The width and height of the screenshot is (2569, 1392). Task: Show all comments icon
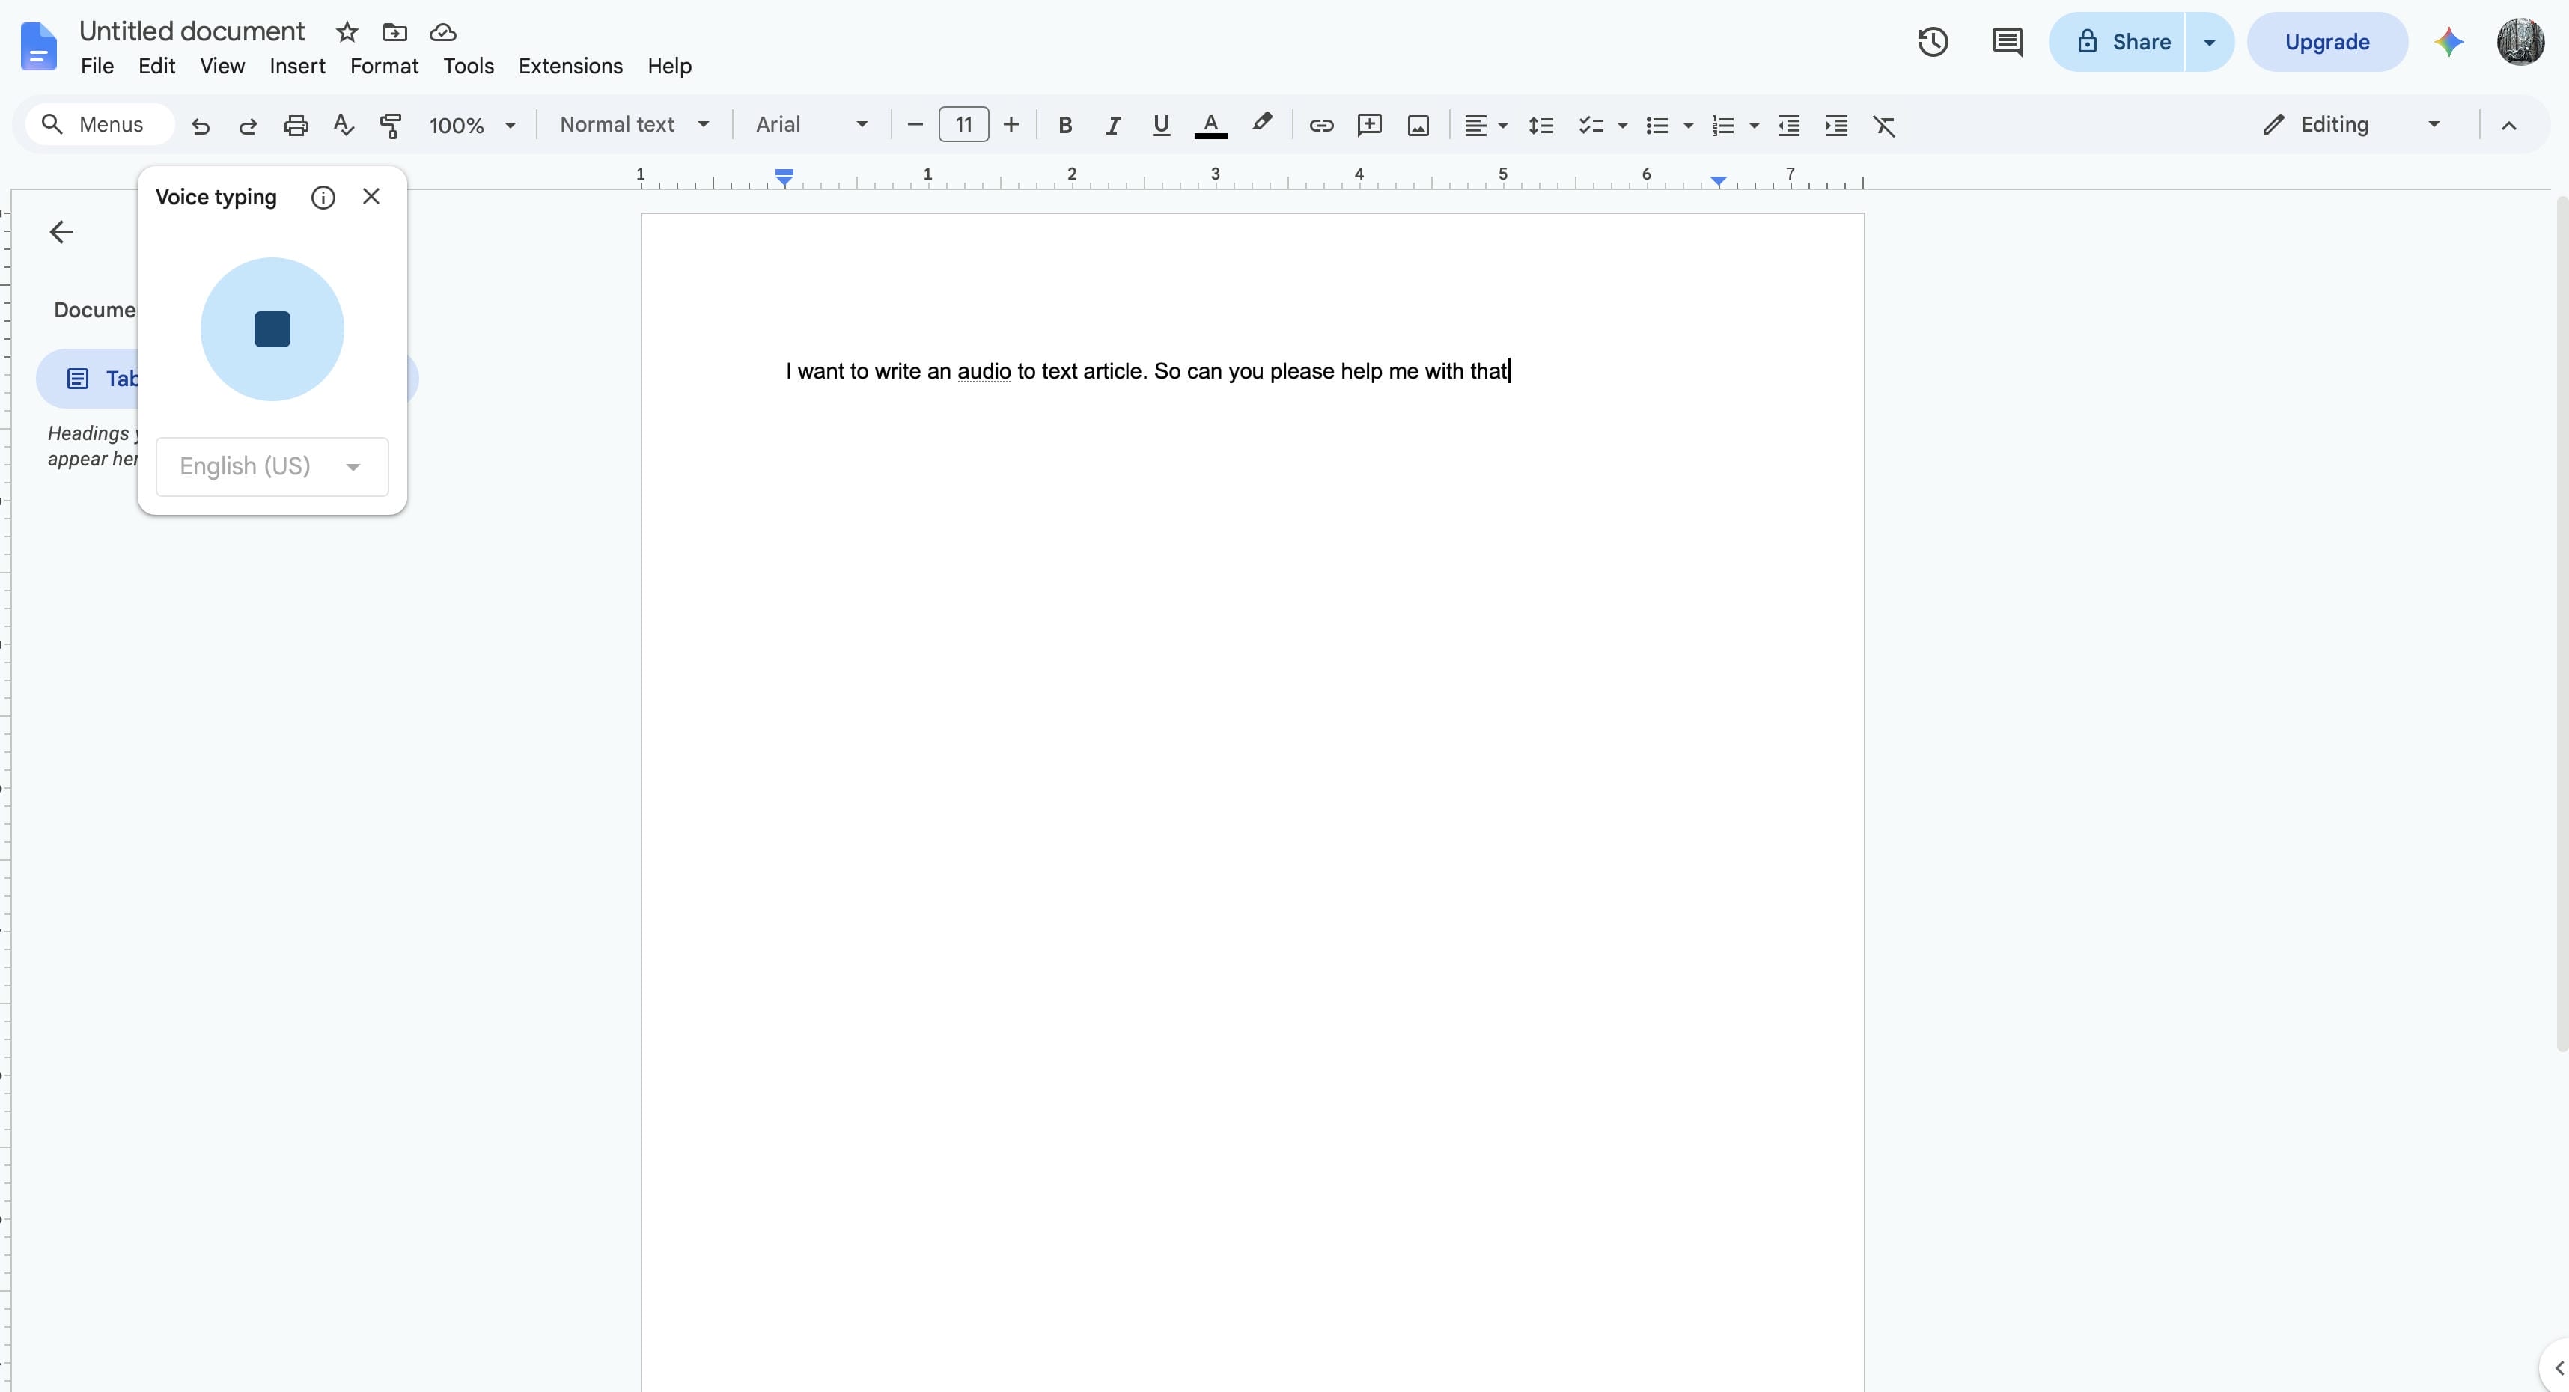point(2007,42)
